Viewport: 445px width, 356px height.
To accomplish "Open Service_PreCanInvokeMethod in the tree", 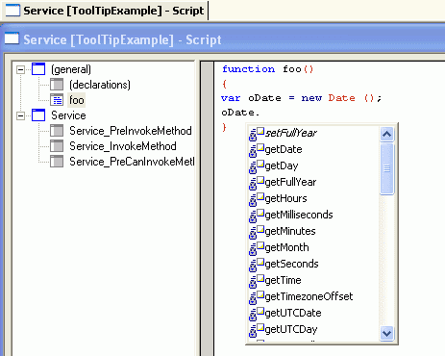I will (x=132, y=162).
